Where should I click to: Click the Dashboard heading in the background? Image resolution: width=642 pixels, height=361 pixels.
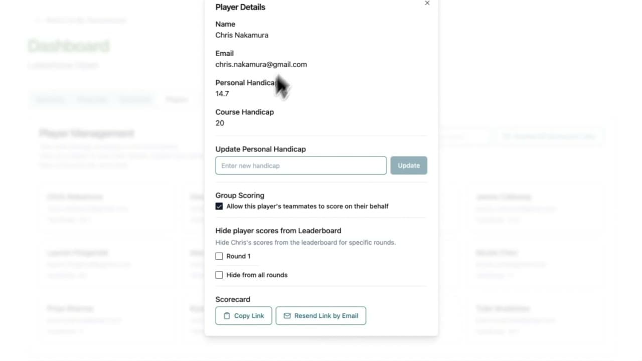pos(68,46)
